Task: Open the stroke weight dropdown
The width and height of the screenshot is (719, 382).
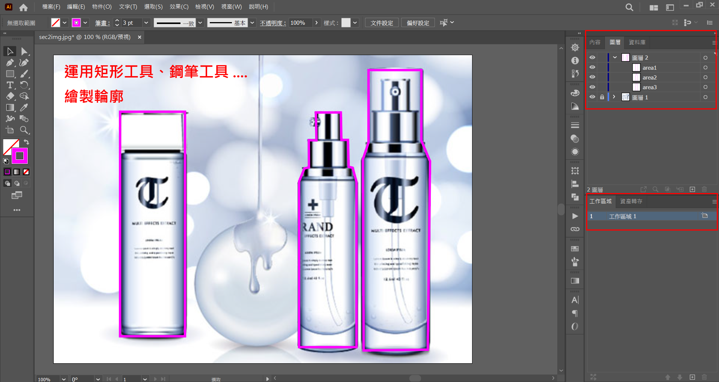Action: click(x=146, y=23)
